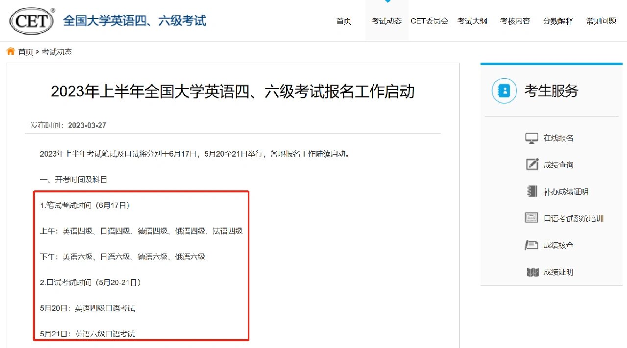627x348 pixels.
Task: Click the pencil icon beside 成绩查询
Action: click(531, 165)
